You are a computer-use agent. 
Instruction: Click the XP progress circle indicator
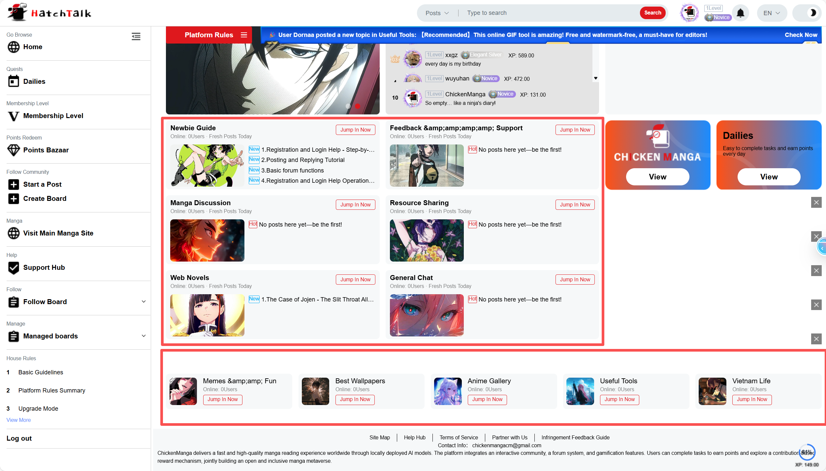pos(807,452)
